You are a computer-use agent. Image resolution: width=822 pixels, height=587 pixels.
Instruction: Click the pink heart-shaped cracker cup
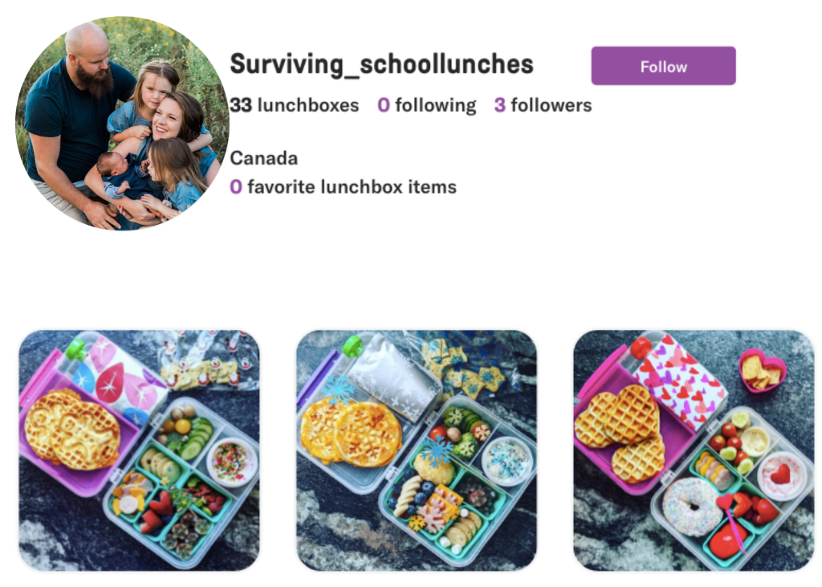point(761,369)
